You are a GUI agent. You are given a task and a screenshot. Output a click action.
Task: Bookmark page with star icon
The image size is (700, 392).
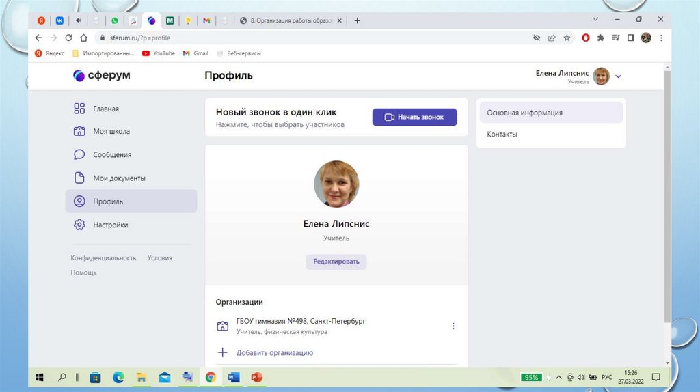(567, 38)
